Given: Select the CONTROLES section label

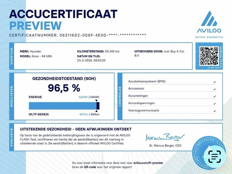Looking at the screenshot, I should (x=120, y=96).
